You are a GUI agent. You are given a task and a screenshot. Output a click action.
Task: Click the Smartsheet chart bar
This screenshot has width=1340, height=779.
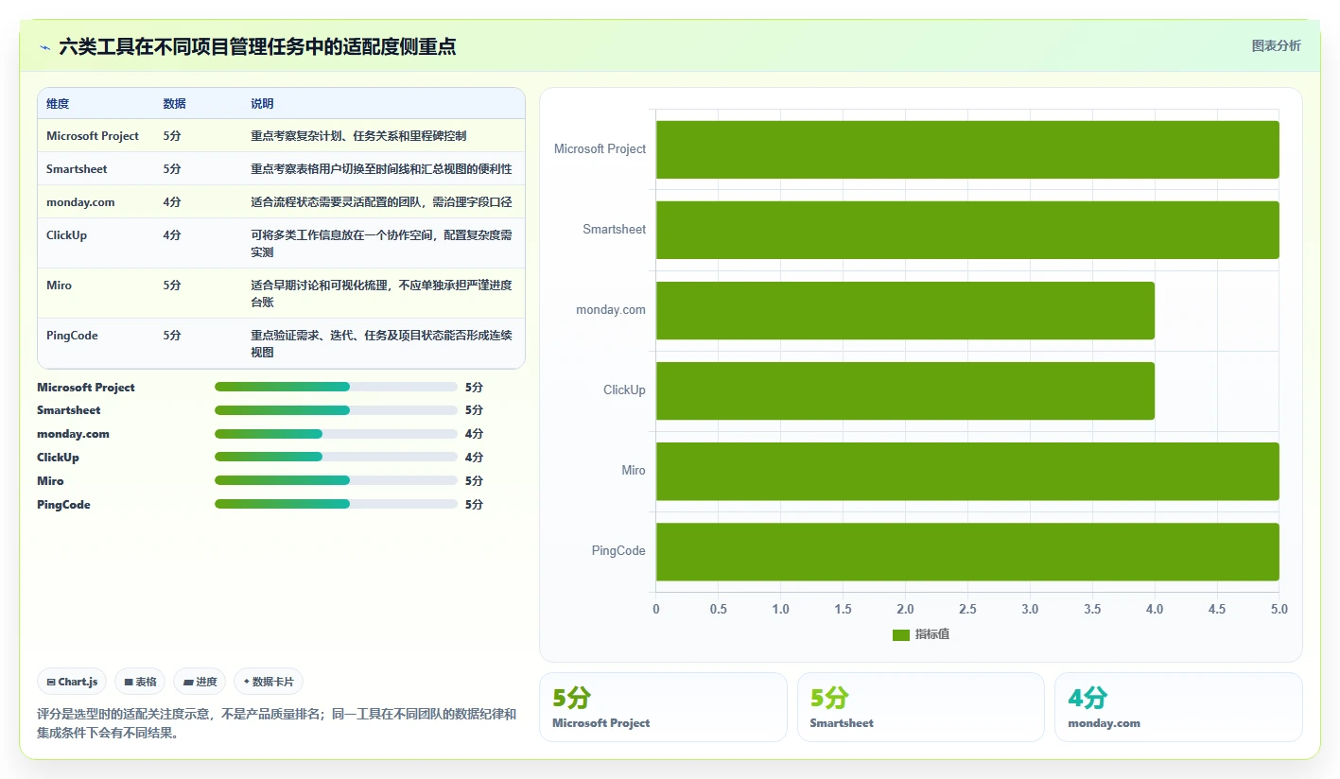point(967,230)
